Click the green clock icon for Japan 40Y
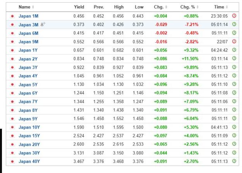The image size is (242, 173). click(234, 161)
